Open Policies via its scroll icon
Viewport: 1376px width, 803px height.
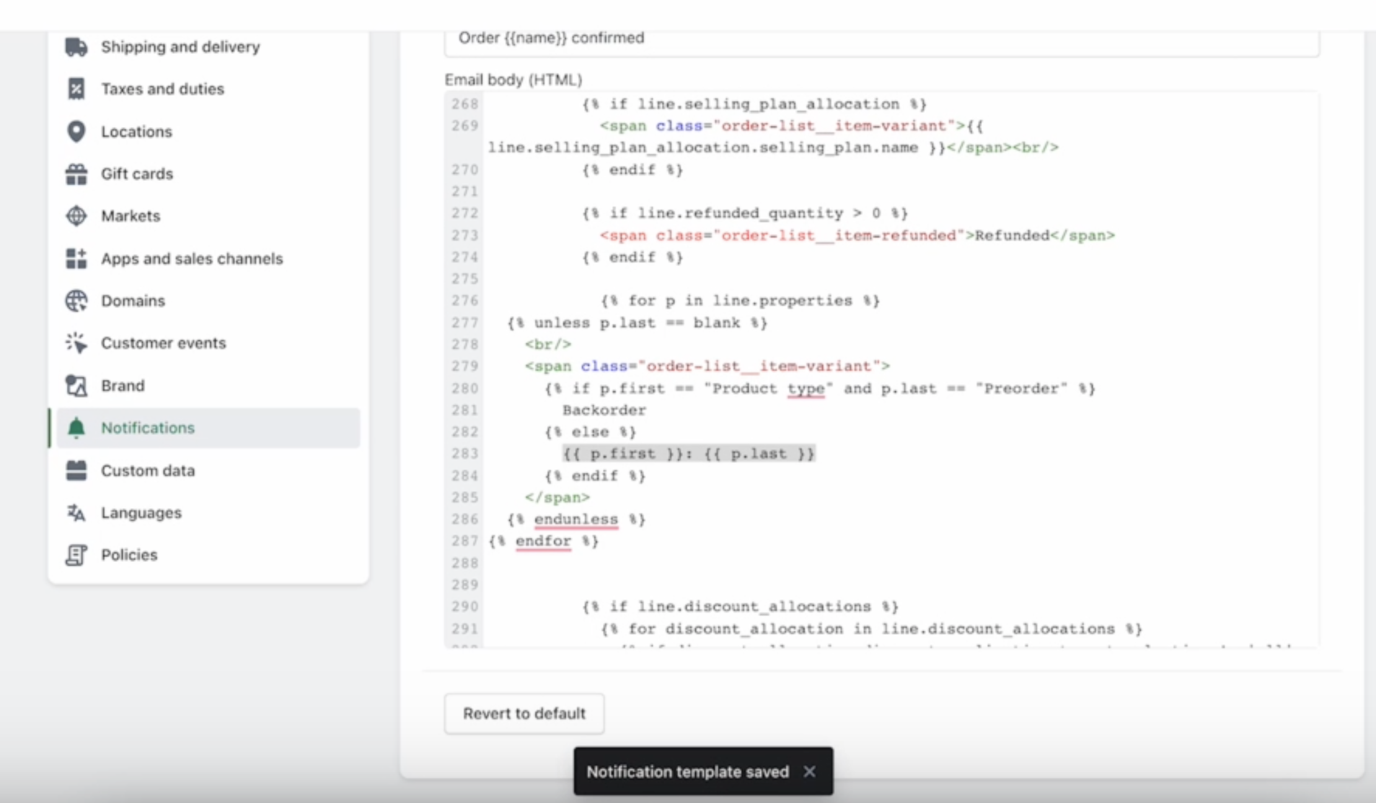(x=76, y=555)
